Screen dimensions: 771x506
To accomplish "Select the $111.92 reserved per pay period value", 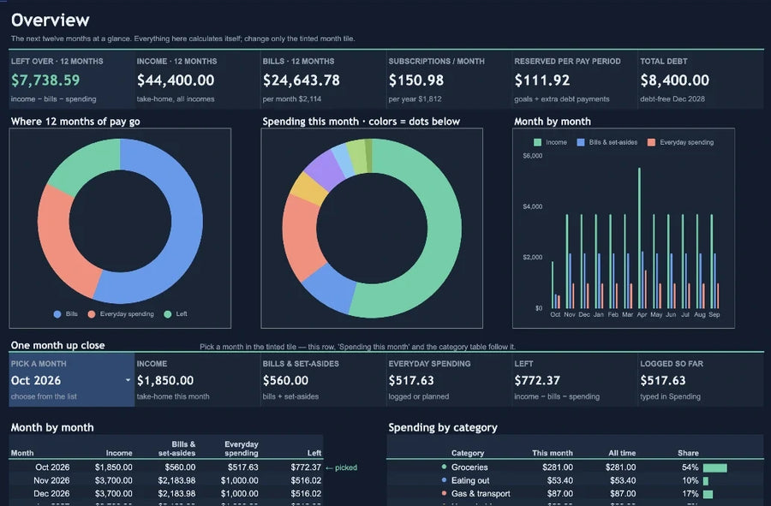I will point(542,80).
